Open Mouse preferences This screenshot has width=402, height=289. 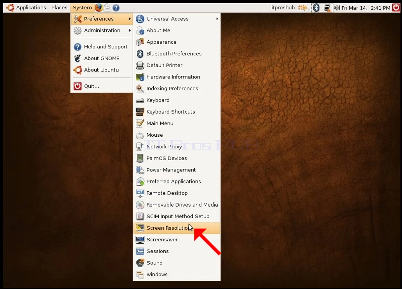click(177, 135)
